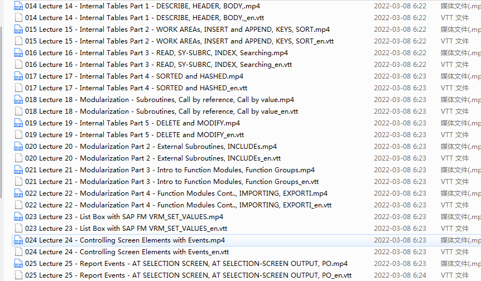
Task: Select 023 Lecture 23 VRM_SET_VALUES_en.vtt name
Action: [x=126, y=228]
